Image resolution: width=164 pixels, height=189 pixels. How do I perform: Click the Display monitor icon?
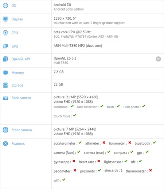(5, 19)
